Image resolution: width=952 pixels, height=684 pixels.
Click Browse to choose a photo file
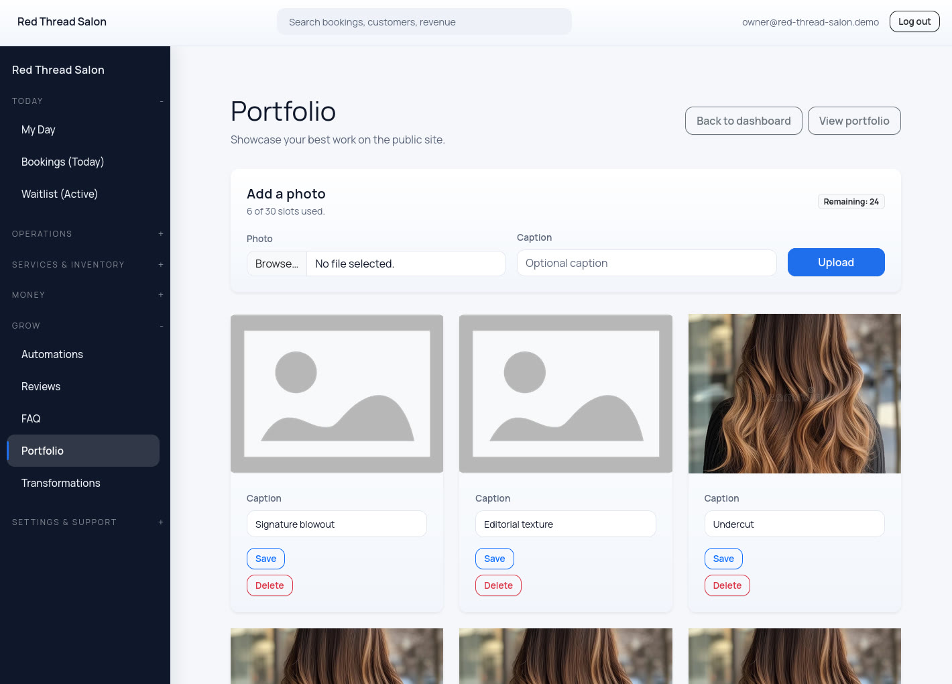[276, 264]
